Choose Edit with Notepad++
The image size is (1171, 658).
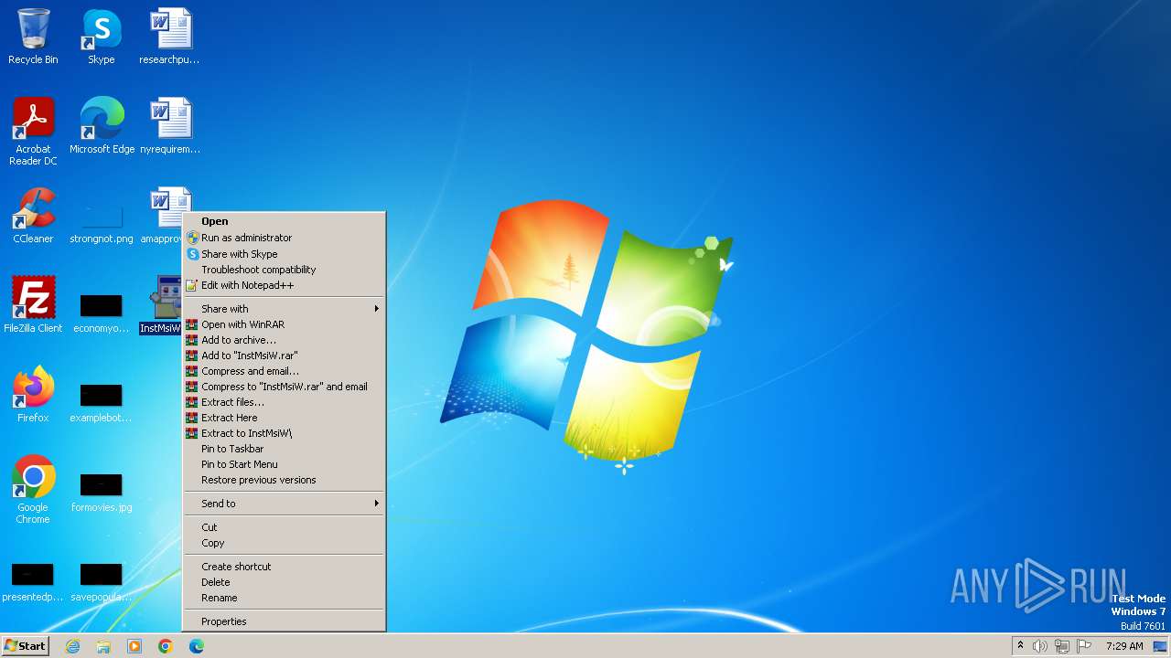pyautogui.click(x=285, y=285)
